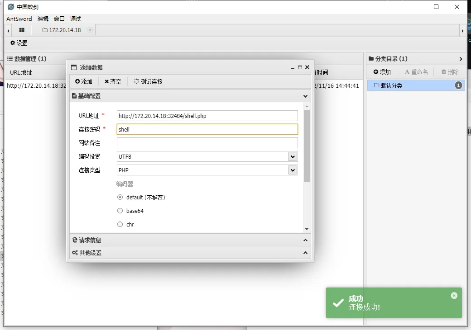Click the home grid icon tab
471x330 pixels.
point(22,30)
